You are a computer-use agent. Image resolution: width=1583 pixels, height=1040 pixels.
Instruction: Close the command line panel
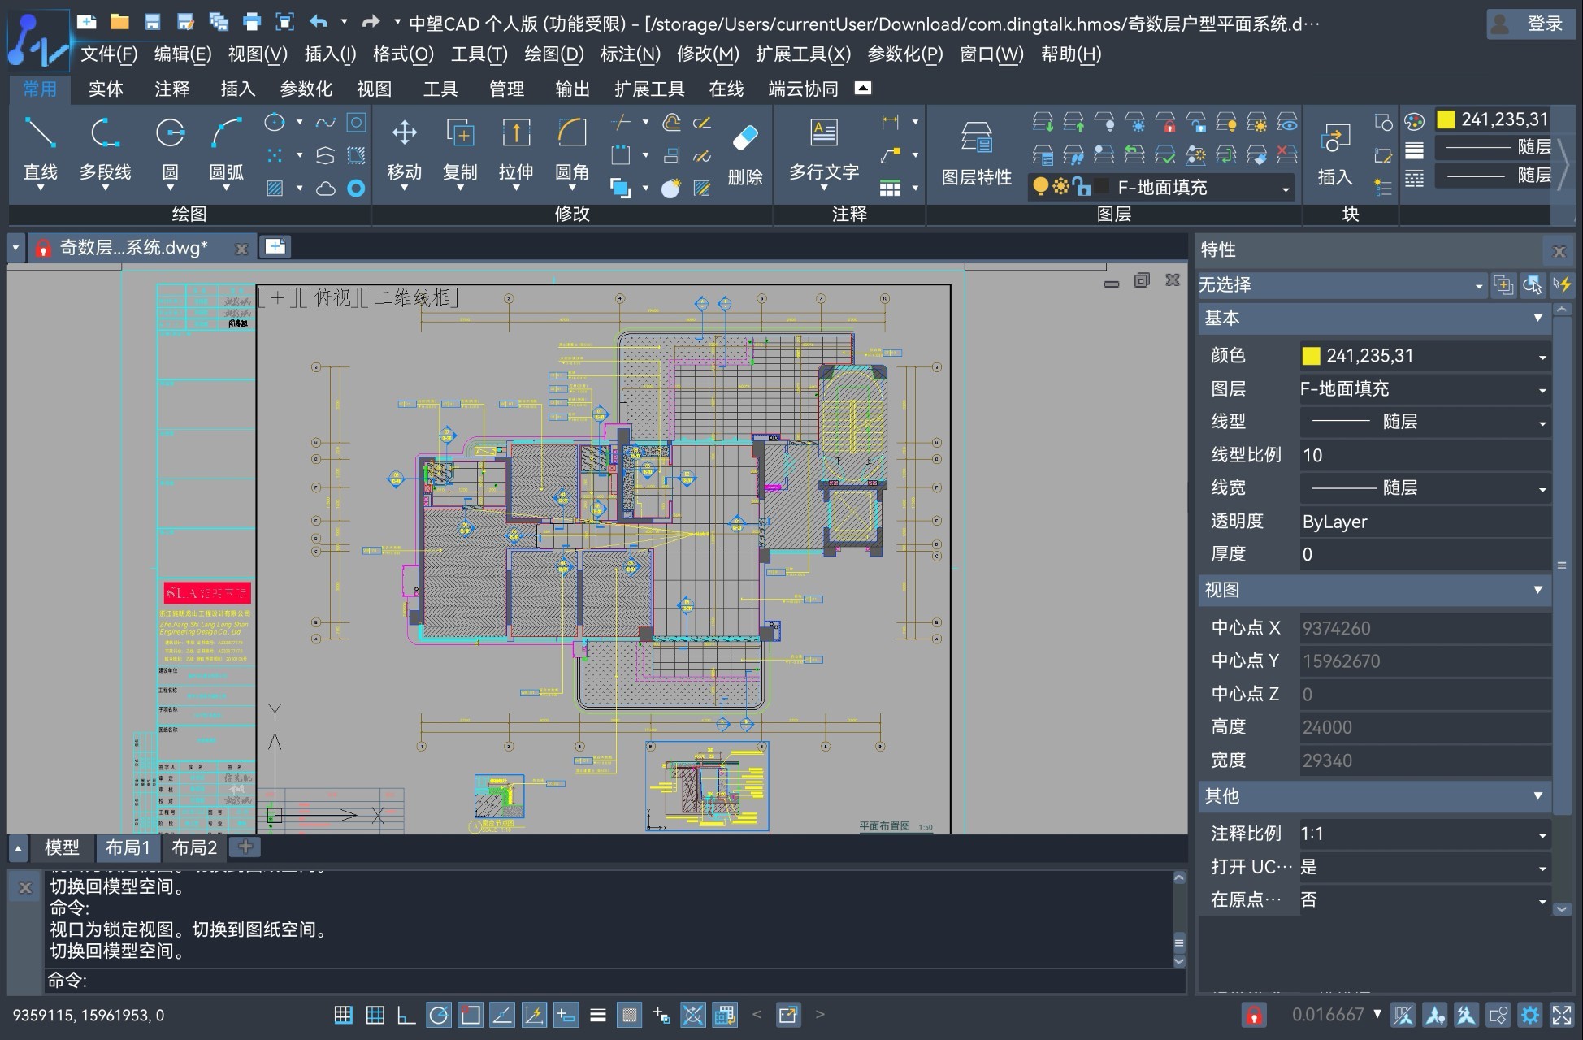(x=25, y=887)
